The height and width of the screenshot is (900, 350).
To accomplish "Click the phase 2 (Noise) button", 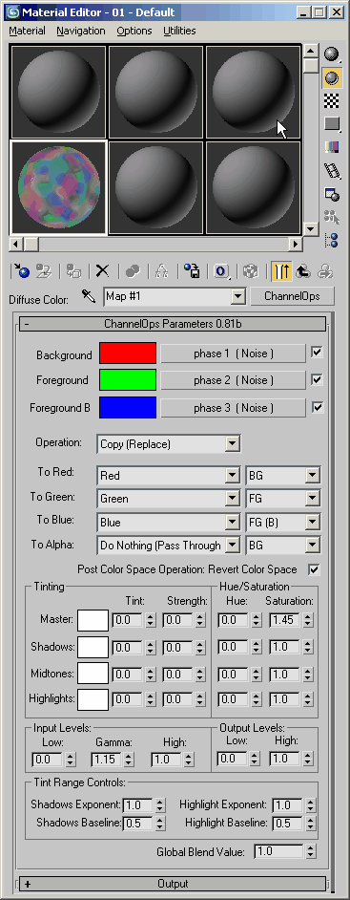I will [x=233, y=380].
